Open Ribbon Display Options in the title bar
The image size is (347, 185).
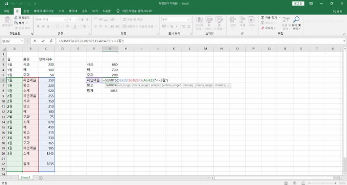coord(311,3)
